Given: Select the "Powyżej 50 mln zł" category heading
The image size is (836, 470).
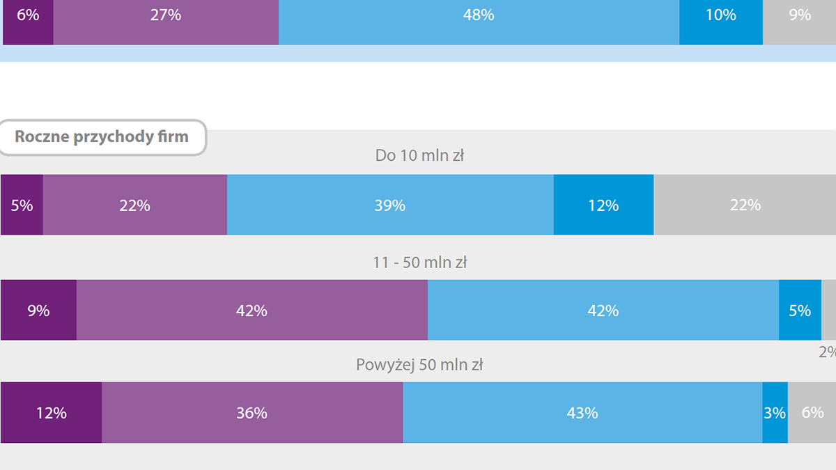Looking at the screenshot, I should point(419,365).
